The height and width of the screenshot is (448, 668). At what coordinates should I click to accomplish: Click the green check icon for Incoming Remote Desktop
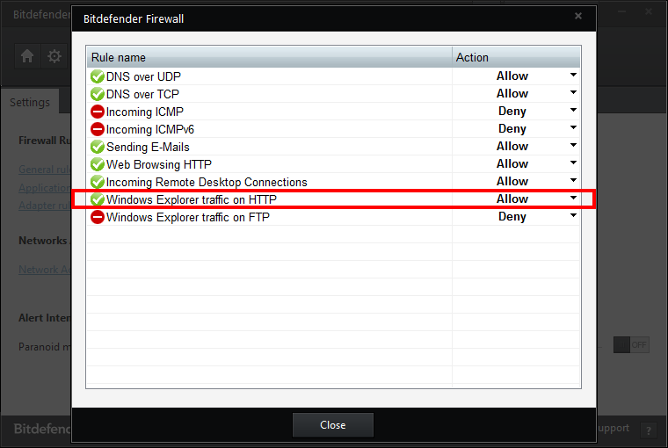point(97,182)
